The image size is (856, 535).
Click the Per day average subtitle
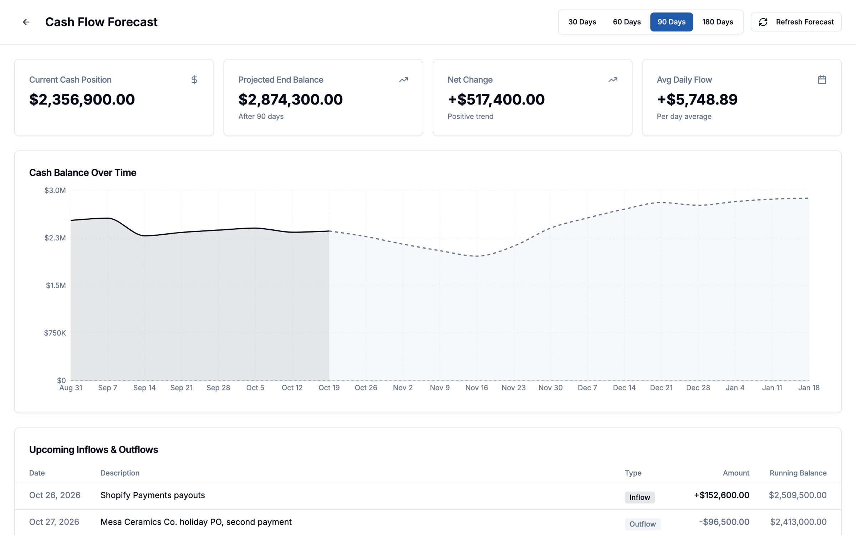click(x=684, y=116)
